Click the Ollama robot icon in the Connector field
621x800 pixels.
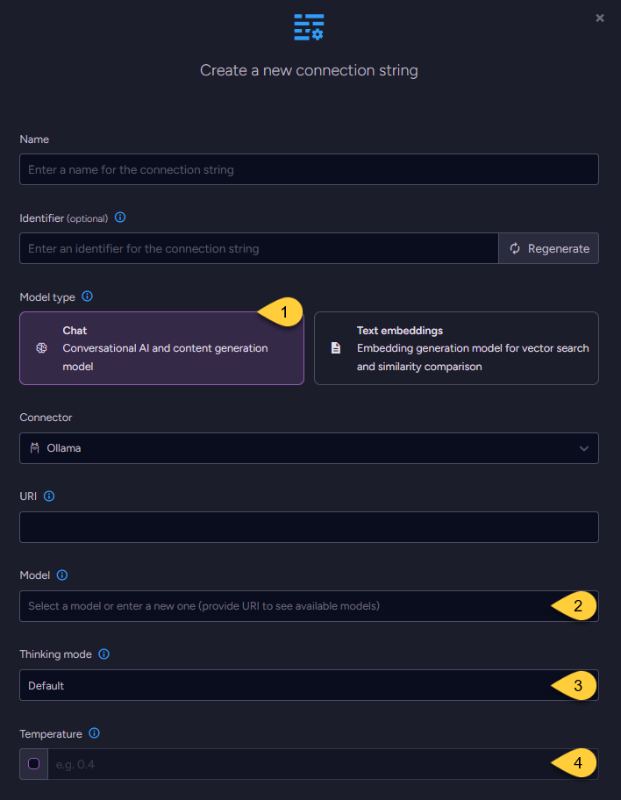point(34,447)
